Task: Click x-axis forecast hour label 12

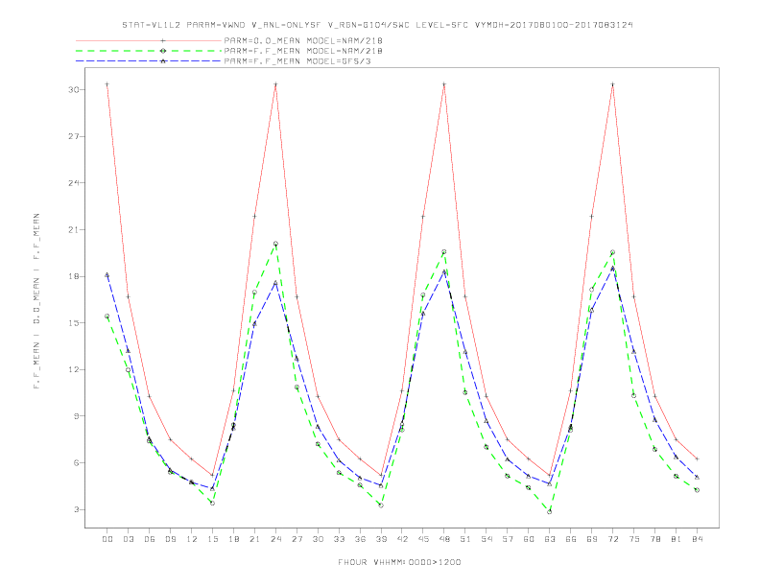Action: coord(192,539)
